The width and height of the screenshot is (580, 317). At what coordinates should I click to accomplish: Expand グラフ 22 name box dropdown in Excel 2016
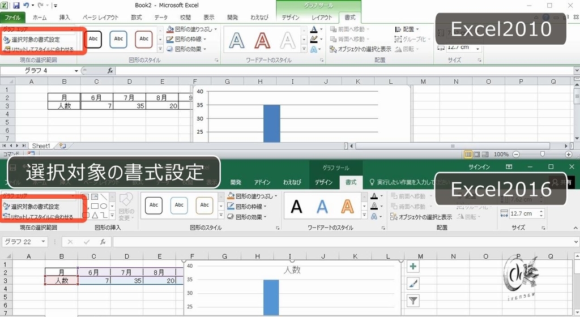click(x=43, y=242)
